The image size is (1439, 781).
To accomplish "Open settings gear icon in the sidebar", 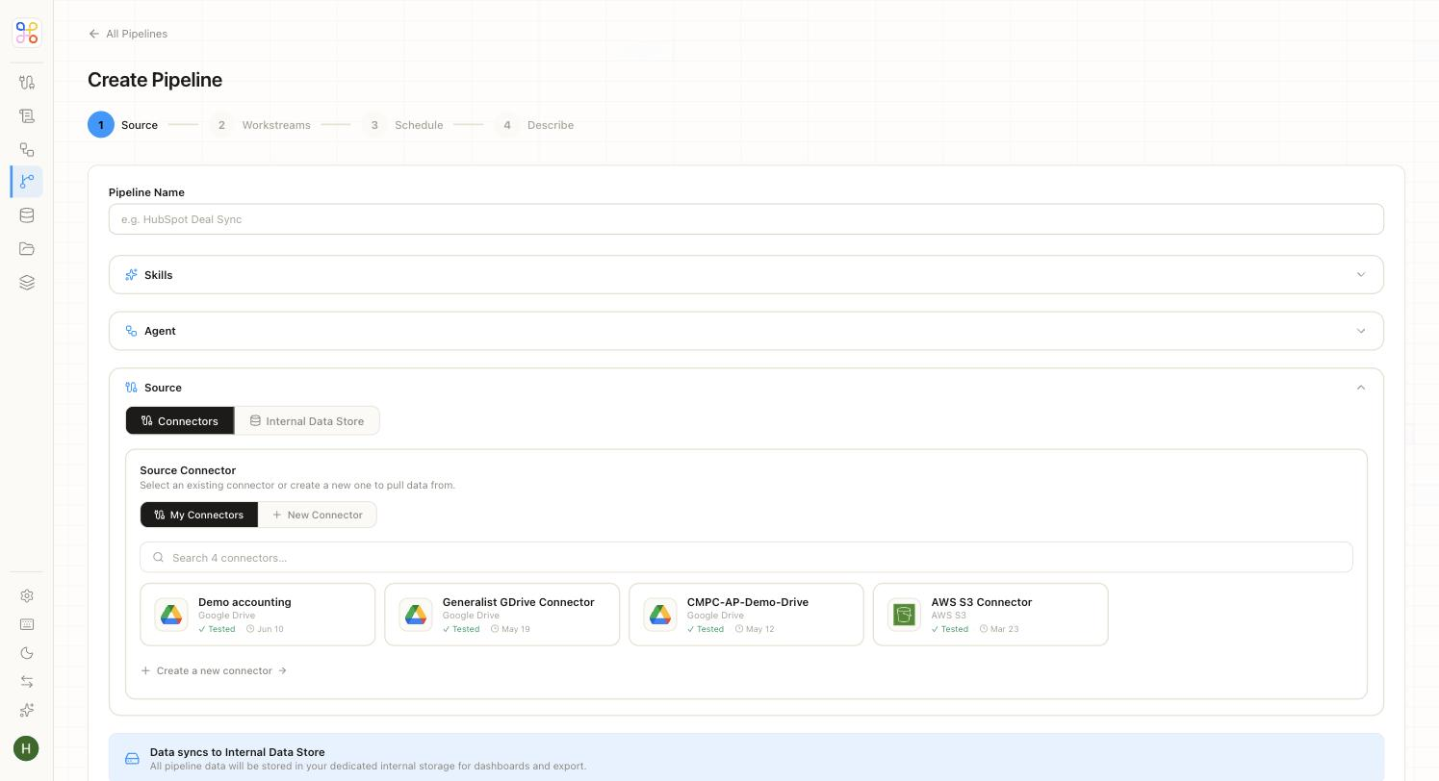I will [x=27, y=596].
